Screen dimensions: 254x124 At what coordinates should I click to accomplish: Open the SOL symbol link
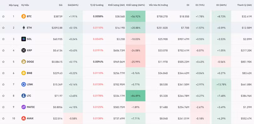click(29, 39)
